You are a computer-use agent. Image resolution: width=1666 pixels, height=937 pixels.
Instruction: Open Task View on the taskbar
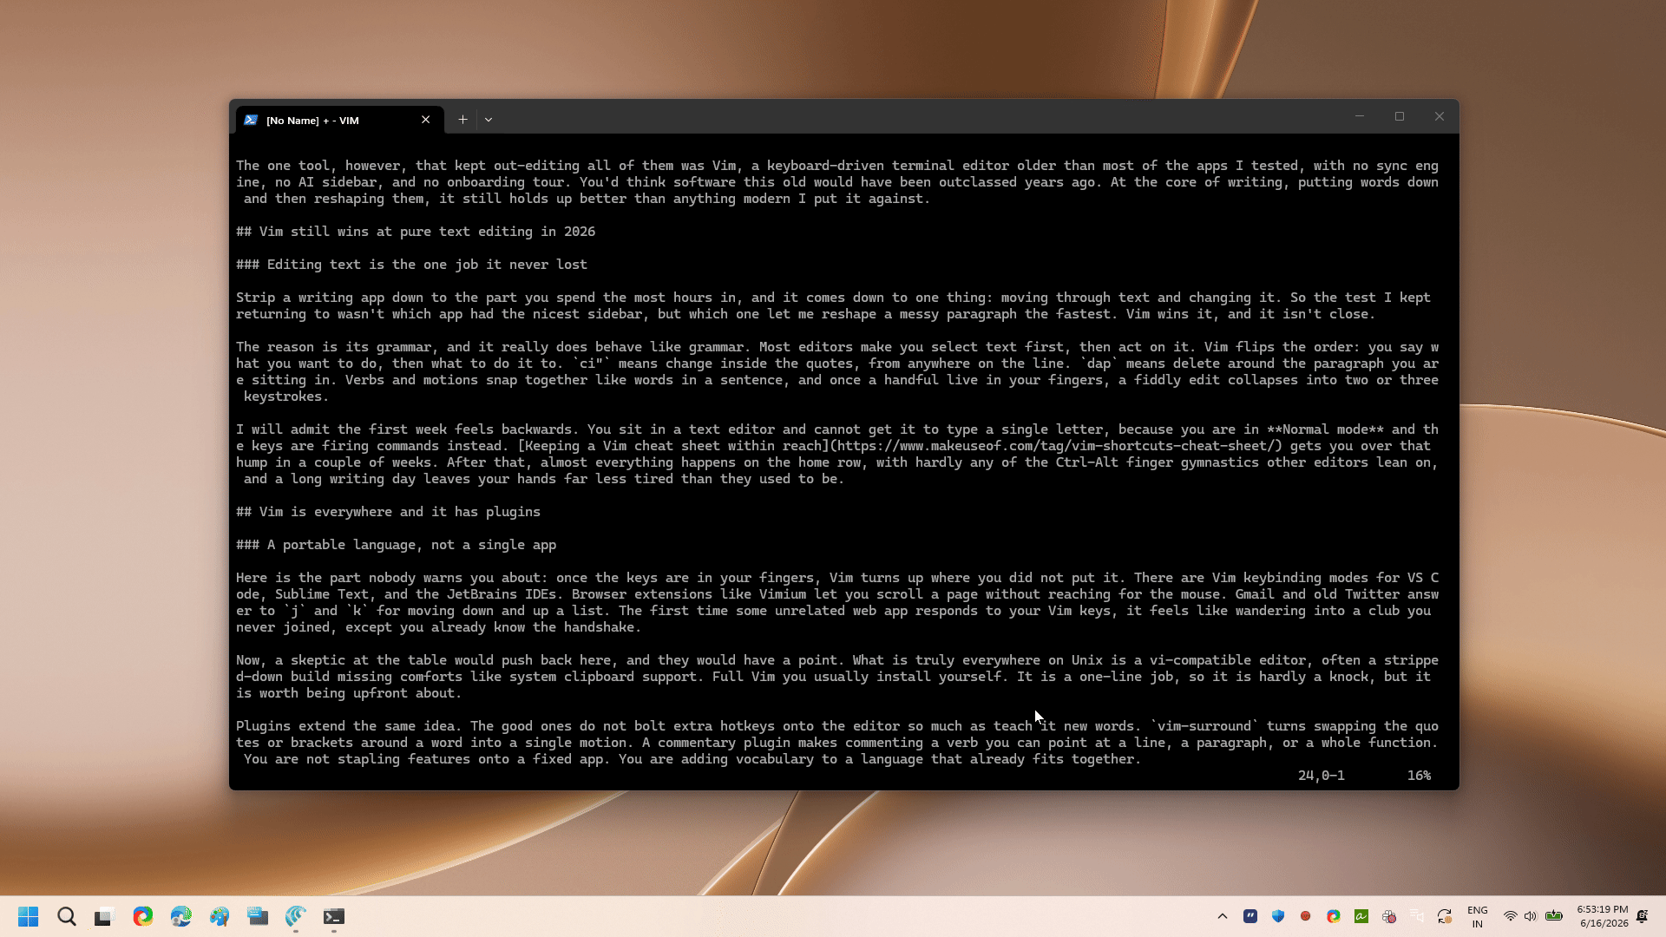(x=104, y=916)
